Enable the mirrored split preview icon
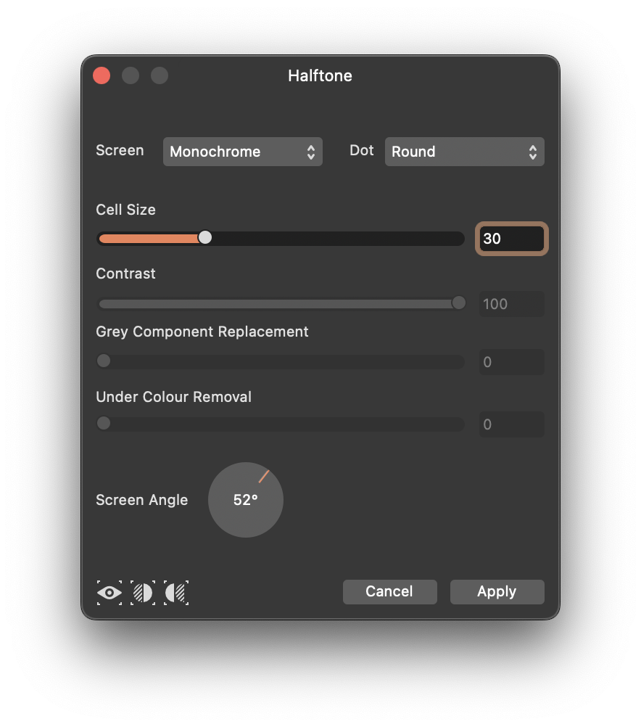 tap(176, 593)
